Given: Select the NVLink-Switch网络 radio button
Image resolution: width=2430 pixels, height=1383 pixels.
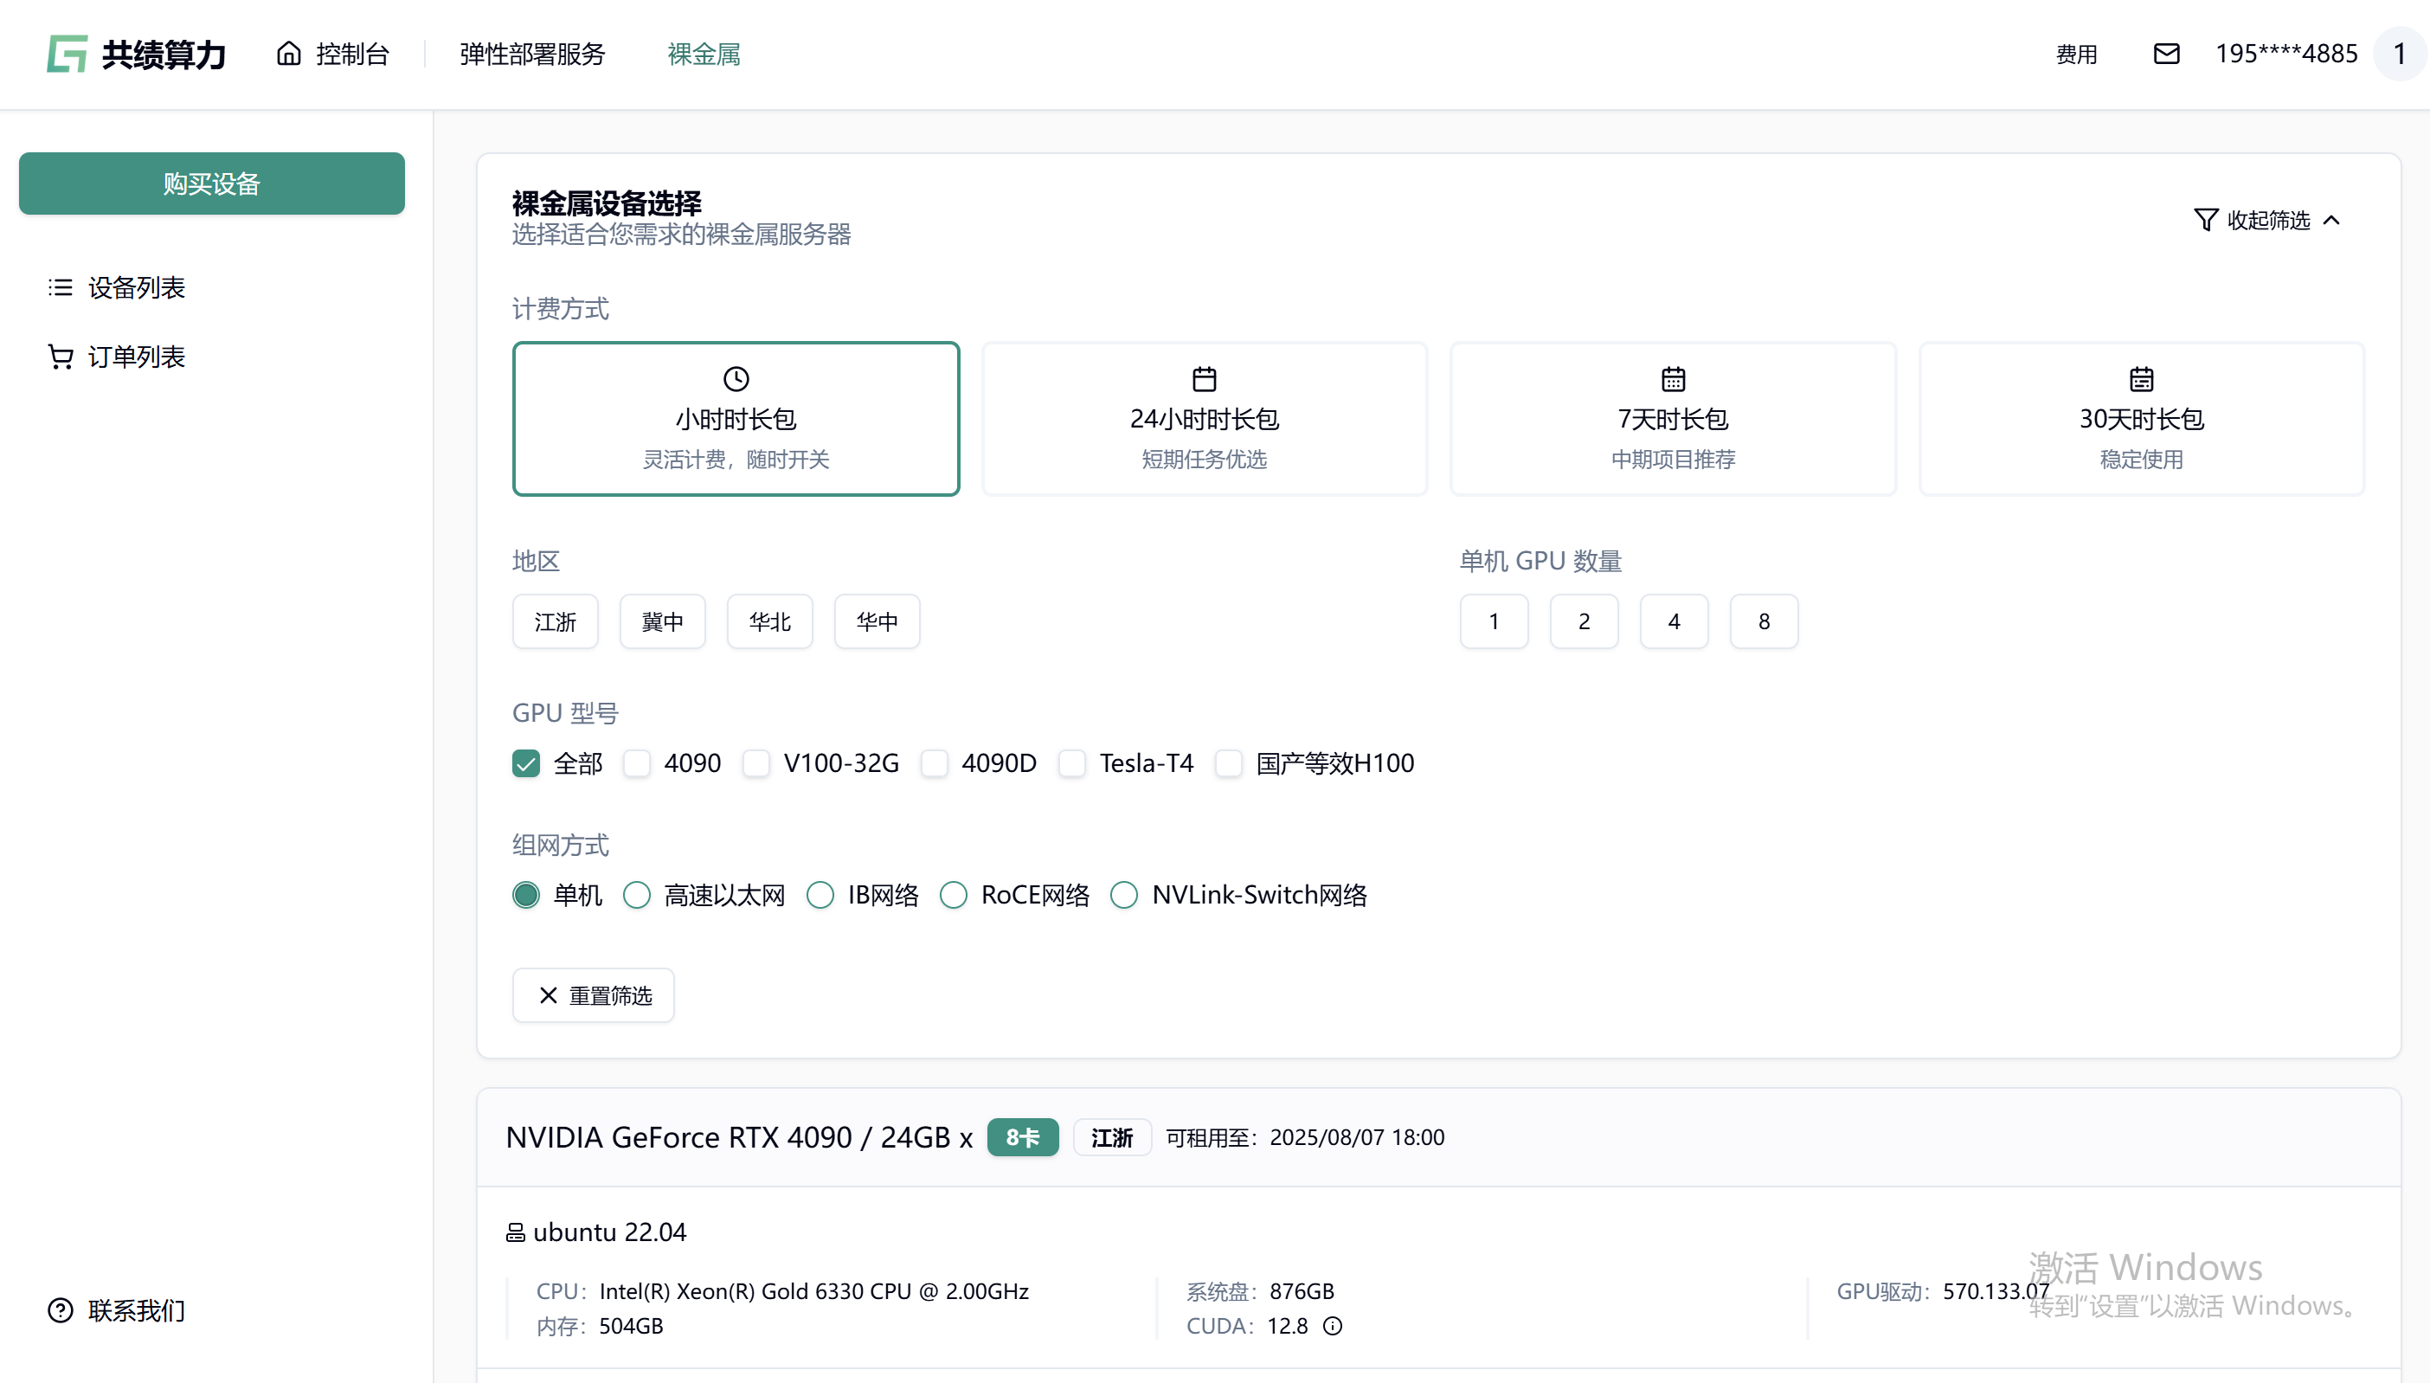Looking at the screenshot, I should [x=1124, y=895].
